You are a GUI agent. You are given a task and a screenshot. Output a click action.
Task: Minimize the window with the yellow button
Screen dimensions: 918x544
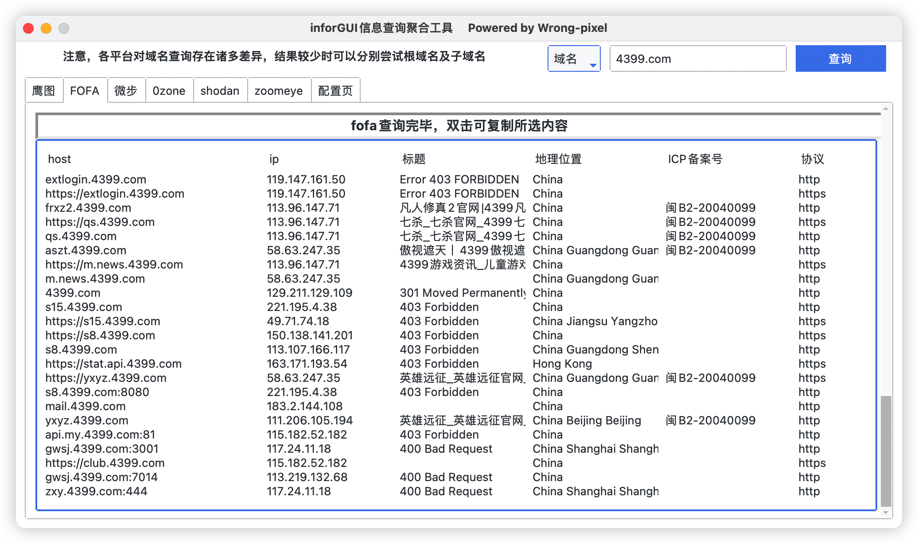[46, 28]
